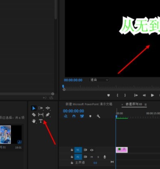Screen dimensions: 160x169
Task: Click the timeline playhead at 00:00
Action: 116,116
